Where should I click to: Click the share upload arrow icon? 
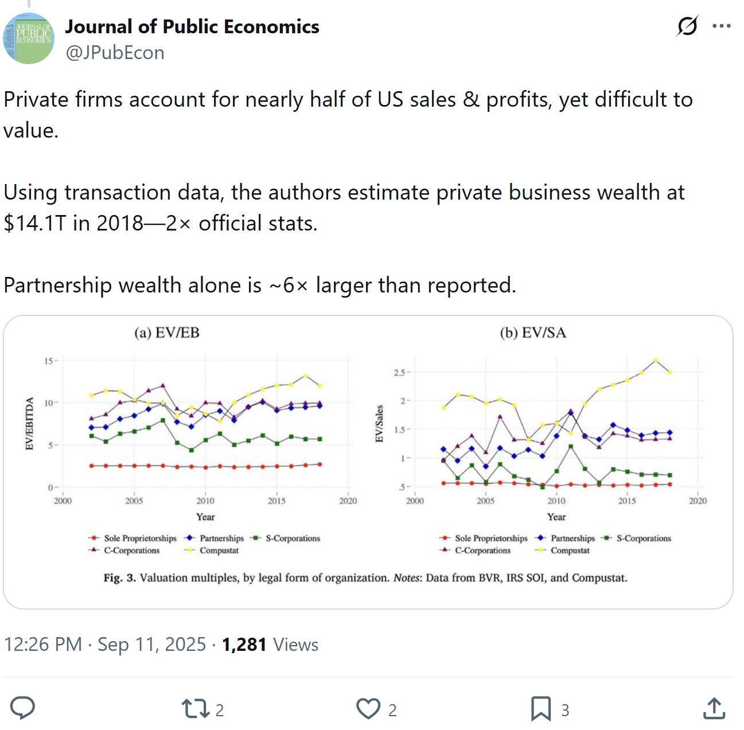(x=714, y=709)
